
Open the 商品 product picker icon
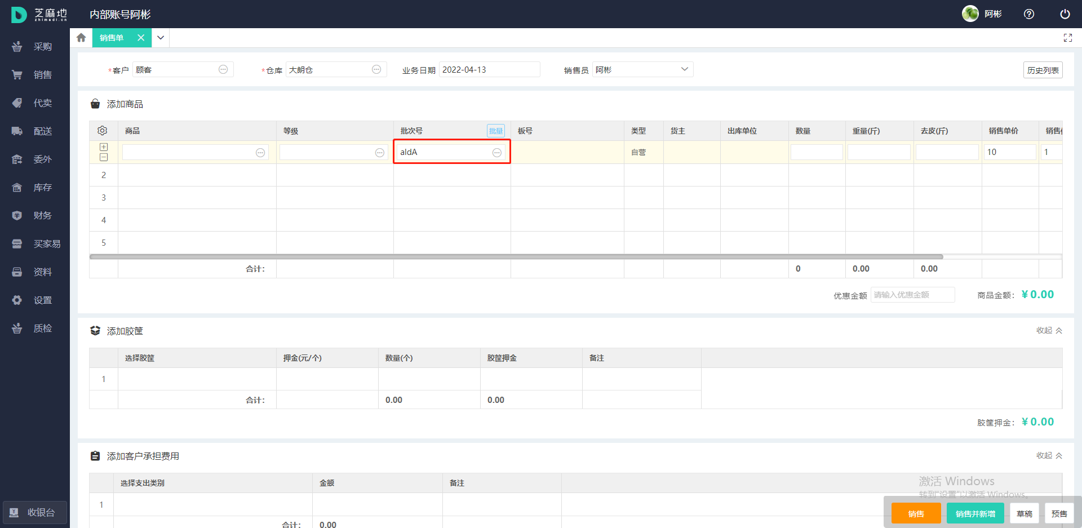pos(260,153)
